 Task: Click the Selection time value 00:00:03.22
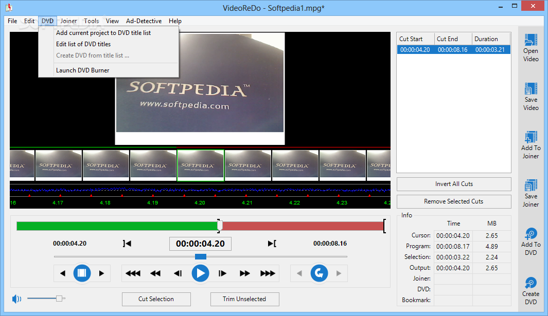pyautogui.click(x=453, y=257)
